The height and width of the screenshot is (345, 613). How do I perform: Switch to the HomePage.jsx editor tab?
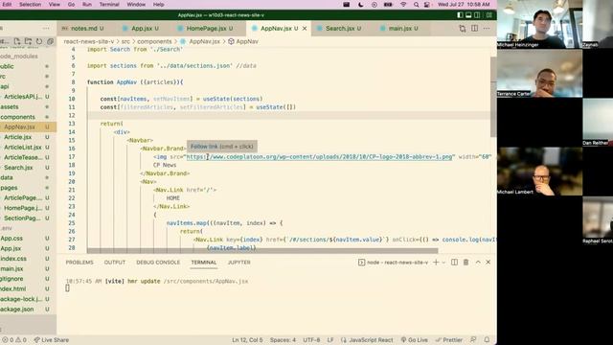click(208, 29)
